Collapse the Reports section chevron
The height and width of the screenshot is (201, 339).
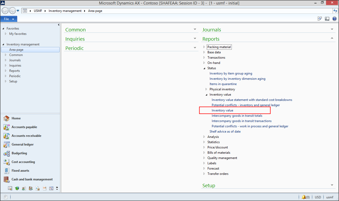click(332, 39)
